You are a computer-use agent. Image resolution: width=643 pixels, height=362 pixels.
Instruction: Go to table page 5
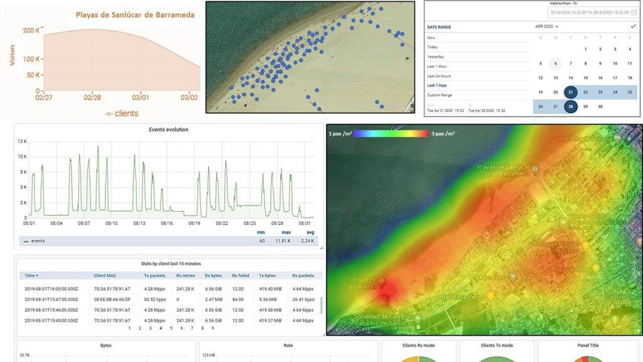(x=171, y=328)
